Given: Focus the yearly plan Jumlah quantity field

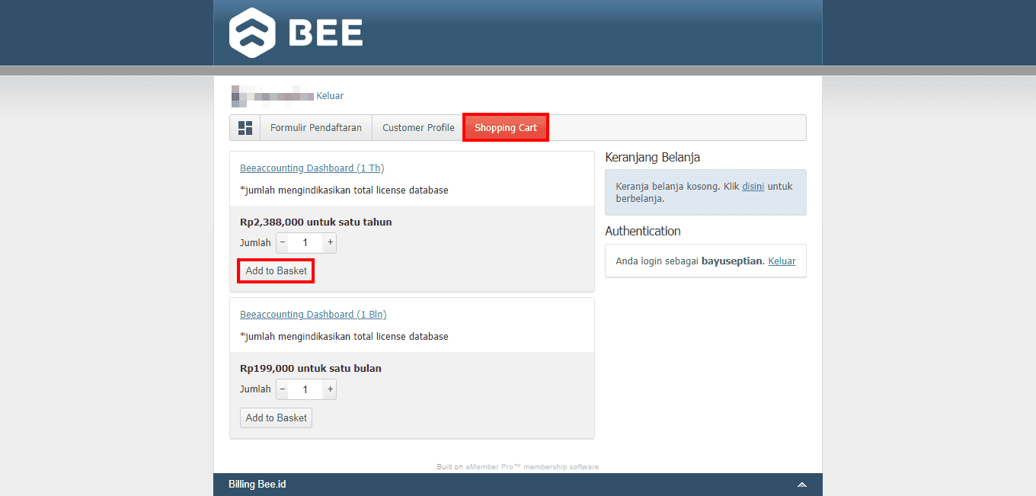Looking at the screenshot, I should (305, 243).
